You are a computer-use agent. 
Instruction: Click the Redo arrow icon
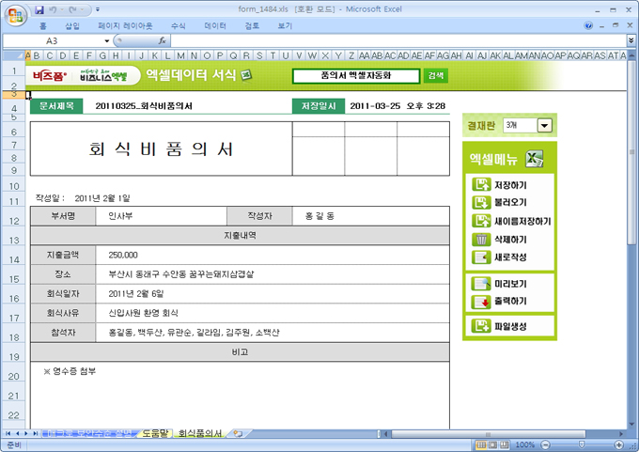pyautogui.click(x=72, y=9)
